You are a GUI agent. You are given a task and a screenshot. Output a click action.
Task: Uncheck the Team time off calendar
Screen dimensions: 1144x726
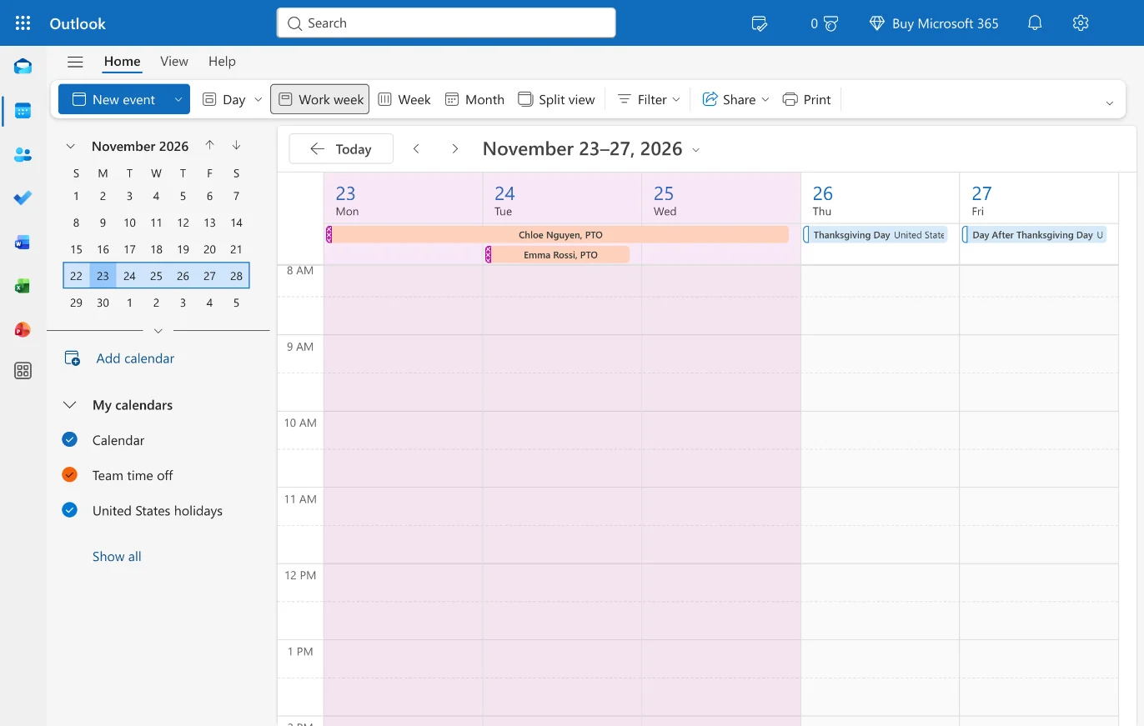point(69,474)
